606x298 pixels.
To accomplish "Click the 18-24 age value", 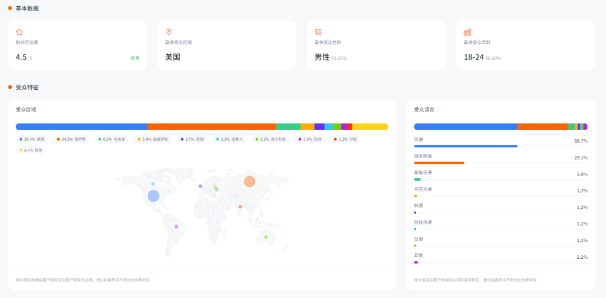I will point(474,57).
